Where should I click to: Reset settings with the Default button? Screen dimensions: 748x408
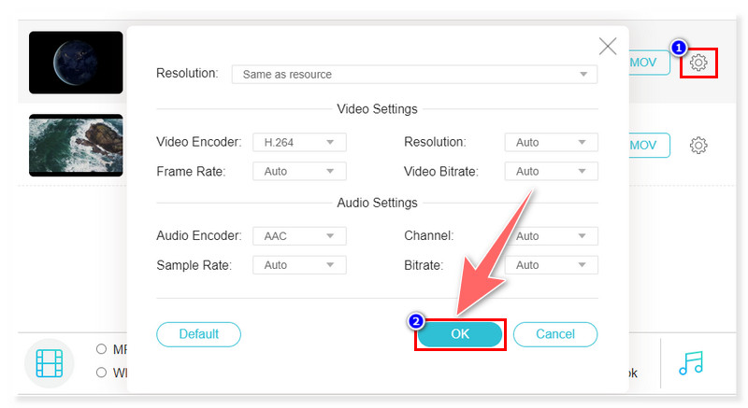pos(198,334)
